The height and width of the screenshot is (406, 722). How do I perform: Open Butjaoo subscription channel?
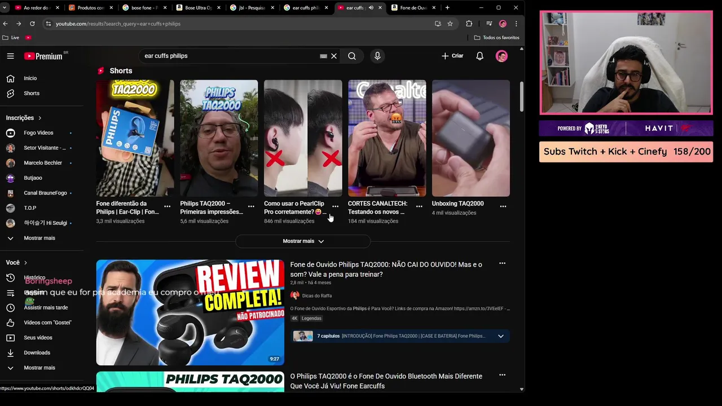coord(33,178)
